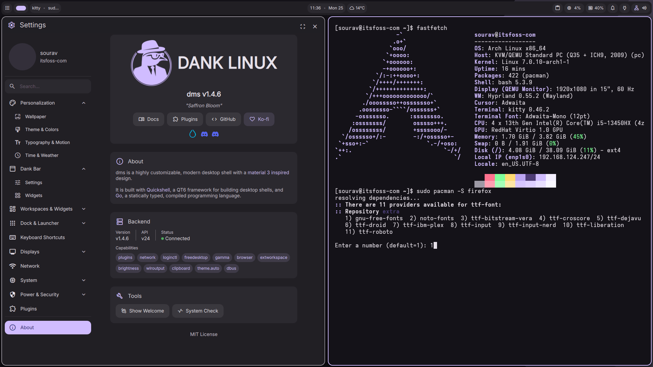Open Keyboard Shortcuts page

click(48, 238)
